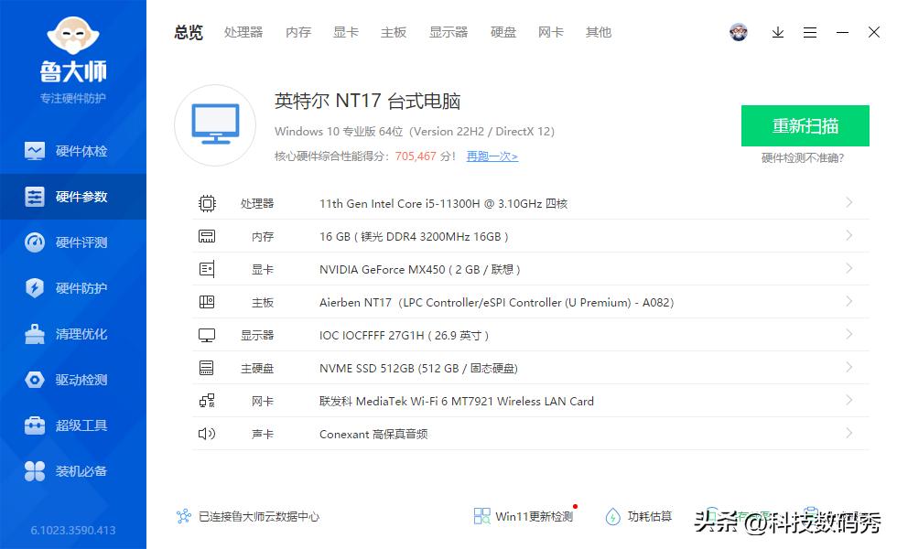Switch to the 硬盘 tab
897x549 pixels.
click(503, 32)
